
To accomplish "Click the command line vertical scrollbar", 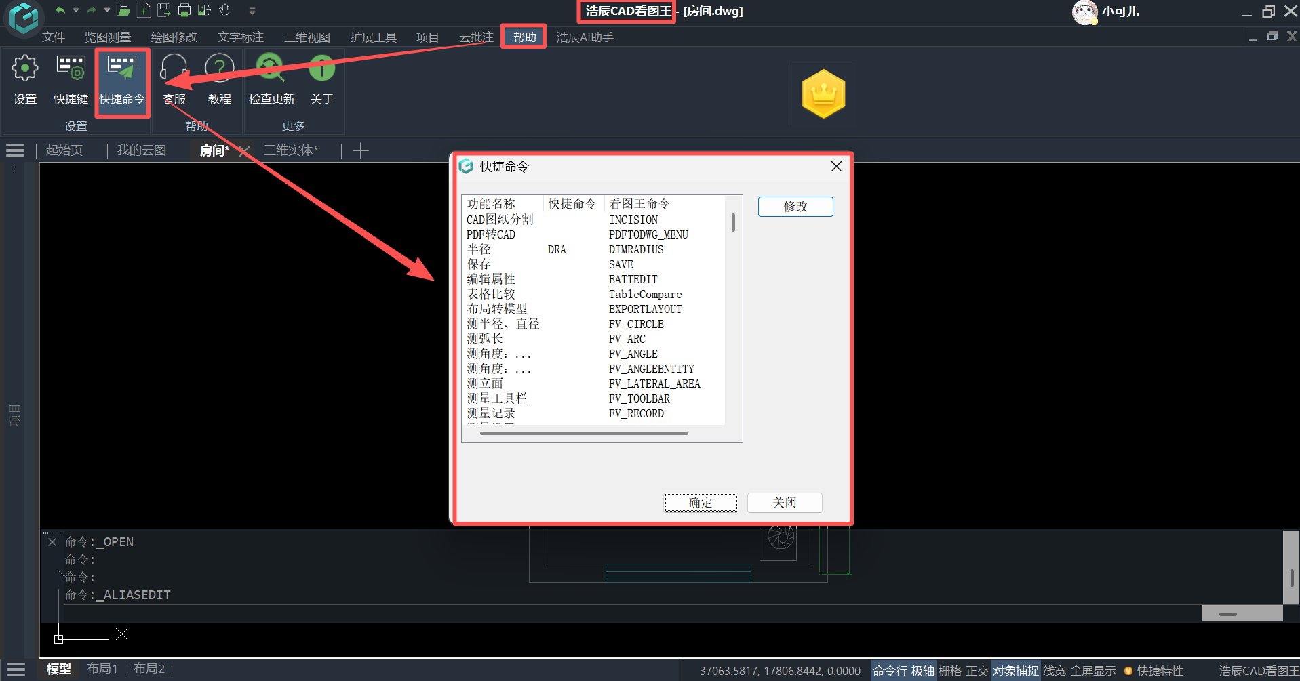I will coord(1291,578).
